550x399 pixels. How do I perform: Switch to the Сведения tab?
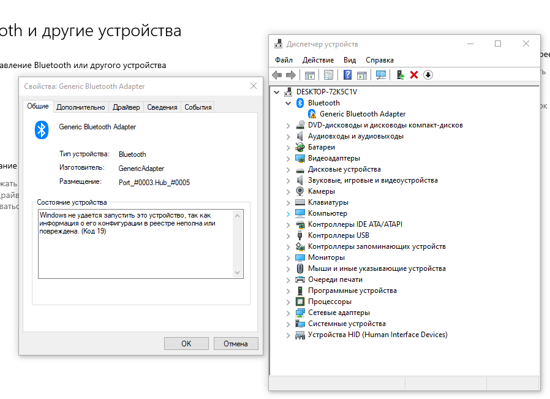(x=162, y=107)
